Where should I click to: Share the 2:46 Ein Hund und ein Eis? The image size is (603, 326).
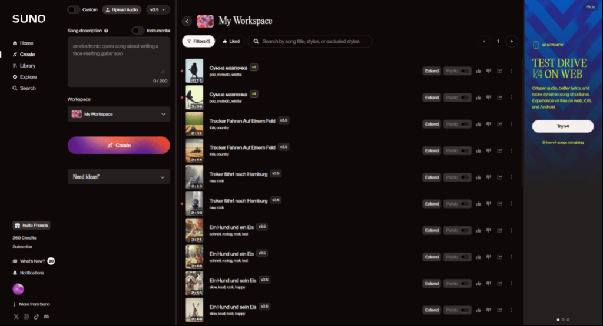499,257
